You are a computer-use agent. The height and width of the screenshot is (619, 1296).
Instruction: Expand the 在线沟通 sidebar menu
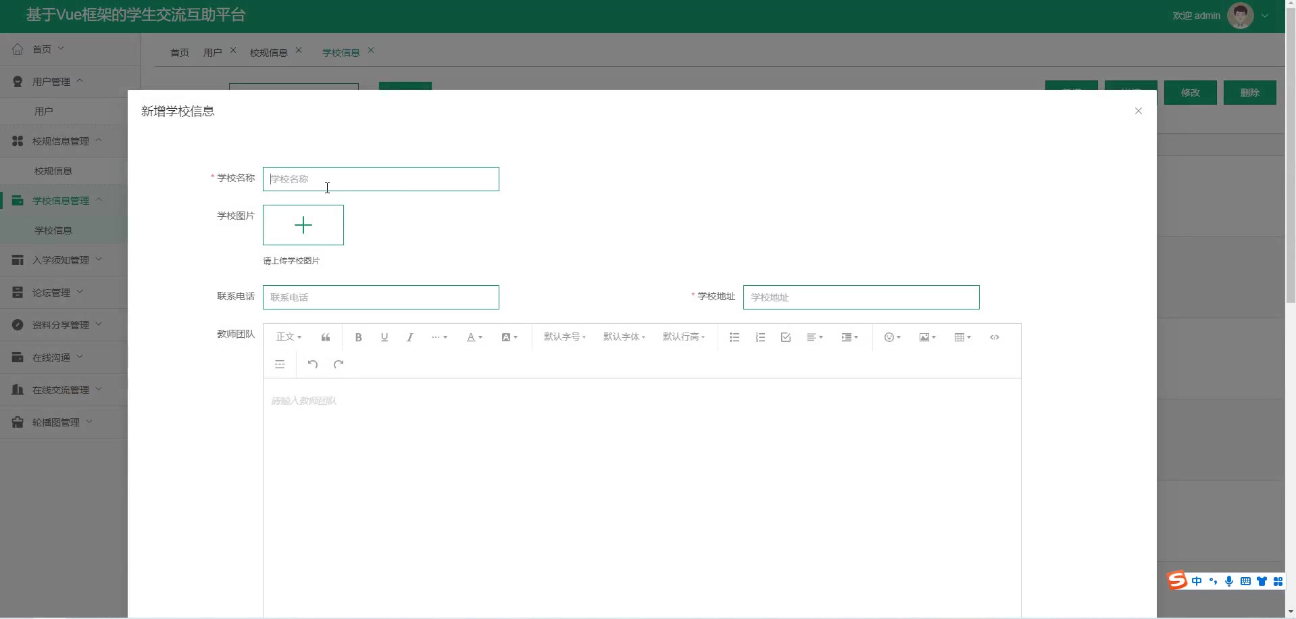[64, 357]
